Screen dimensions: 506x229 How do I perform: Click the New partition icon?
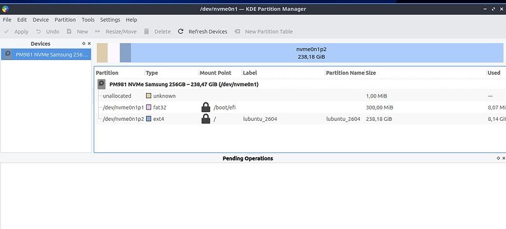click(x=69, y=32)
